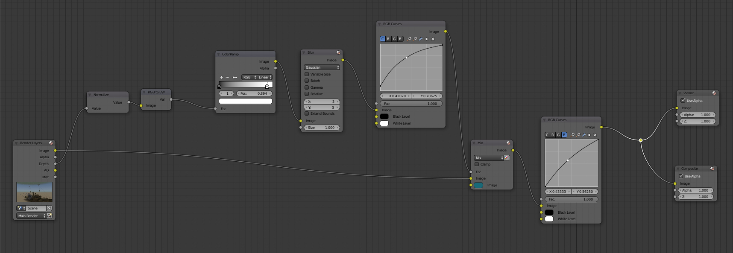Screen dimensions: 733x253
Task: Select curve control point in first RGB Curves
Action: [406, 58]
